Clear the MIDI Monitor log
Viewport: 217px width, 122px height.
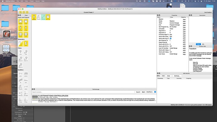[x=169, y=76]
